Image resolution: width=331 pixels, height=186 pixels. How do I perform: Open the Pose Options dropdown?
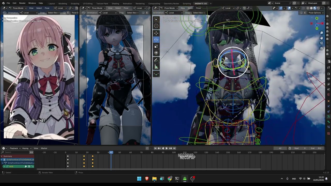tap(315, 13)
